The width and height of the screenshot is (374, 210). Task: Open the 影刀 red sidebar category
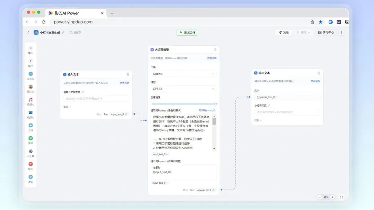pyautogui.click(x=30, y=166)
